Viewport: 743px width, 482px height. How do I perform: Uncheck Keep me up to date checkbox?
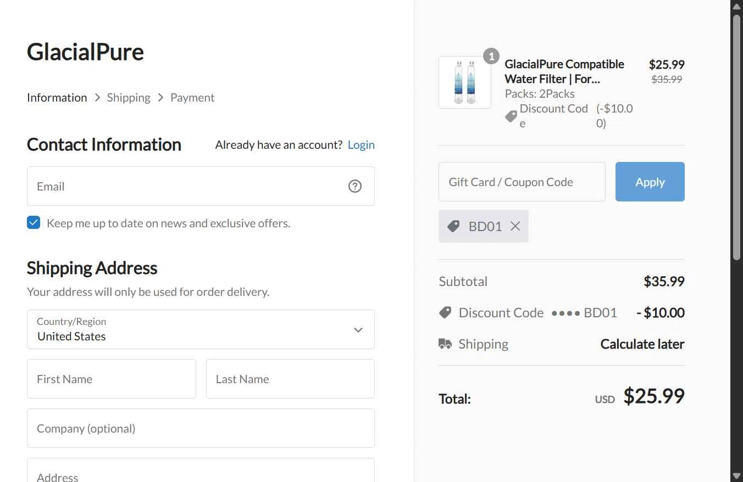tap(34, 222)
